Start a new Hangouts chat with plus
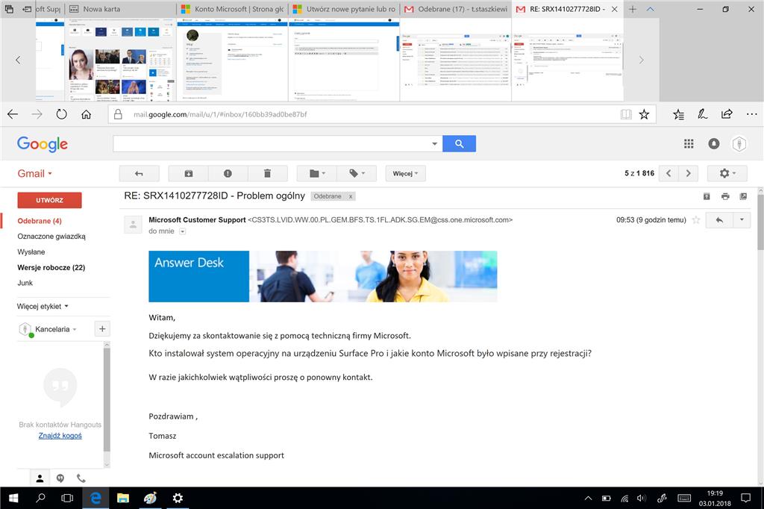 (x=102, y=328)
